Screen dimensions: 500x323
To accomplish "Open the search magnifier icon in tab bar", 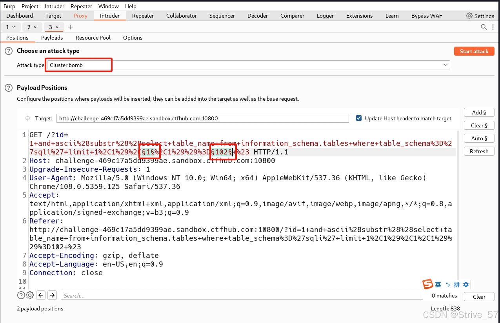I will coord(484,27).
